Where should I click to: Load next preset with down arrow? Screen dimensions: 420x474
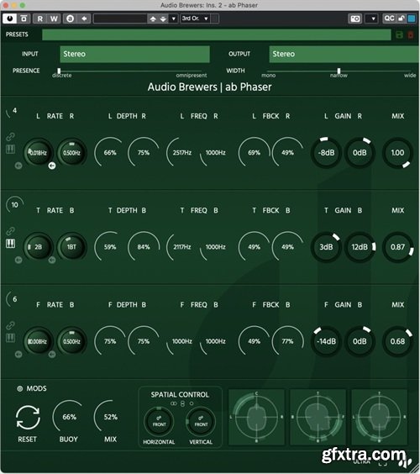(163, 19)
